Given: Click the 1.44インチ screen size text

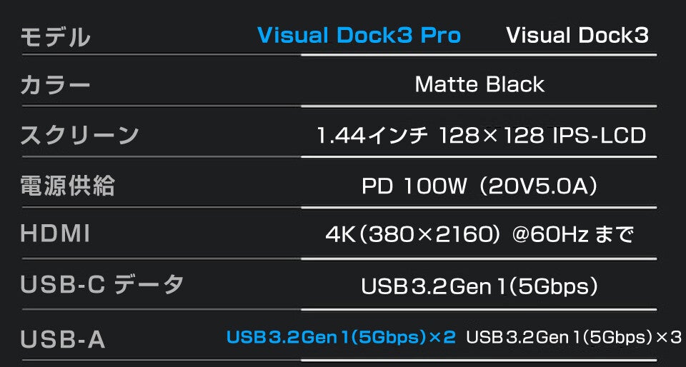Looking at the screenshot, I should [372, 135].
